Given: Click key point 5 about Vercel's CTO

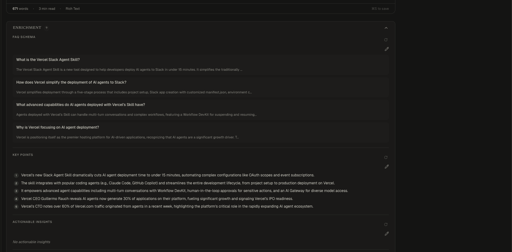Looking at the screenshot, I should [x=167, y=206].
